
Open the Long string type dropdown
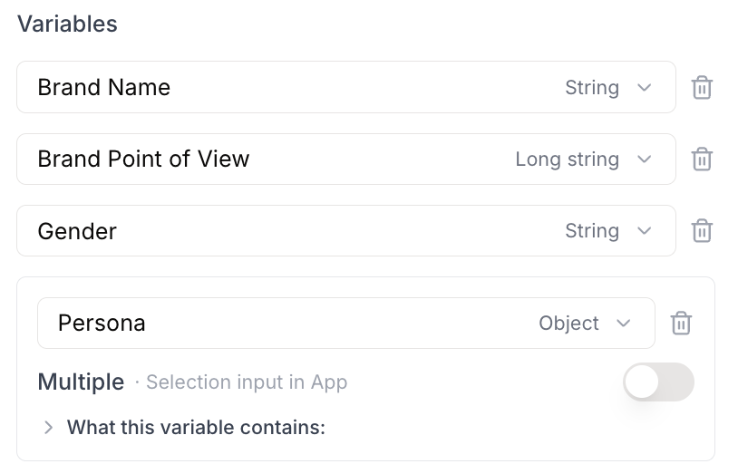click(x=583, y=159)
